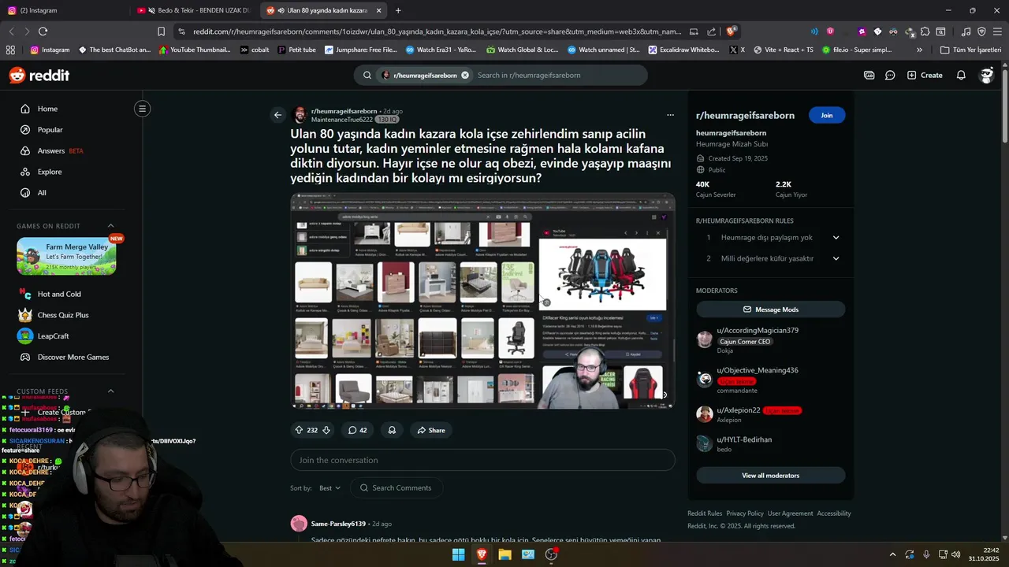Click Discover More Games
This screenshot has height=567, width=1009.
click(x=73, y=357)
